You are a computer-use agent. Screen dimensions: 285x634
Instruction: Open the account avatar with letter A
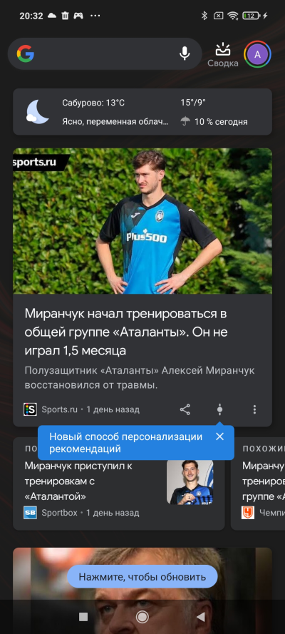pyautogui.click(x=257, y=54)
